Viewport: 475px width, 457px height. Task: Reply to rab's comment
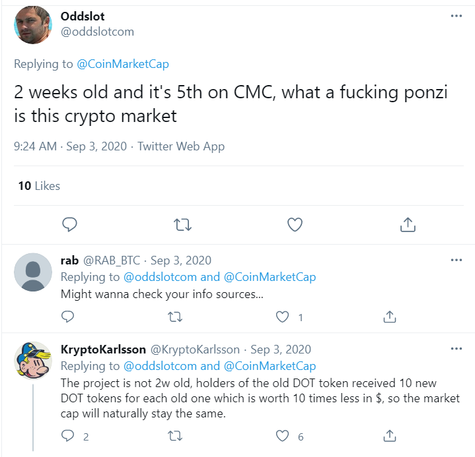click(67, 317)
